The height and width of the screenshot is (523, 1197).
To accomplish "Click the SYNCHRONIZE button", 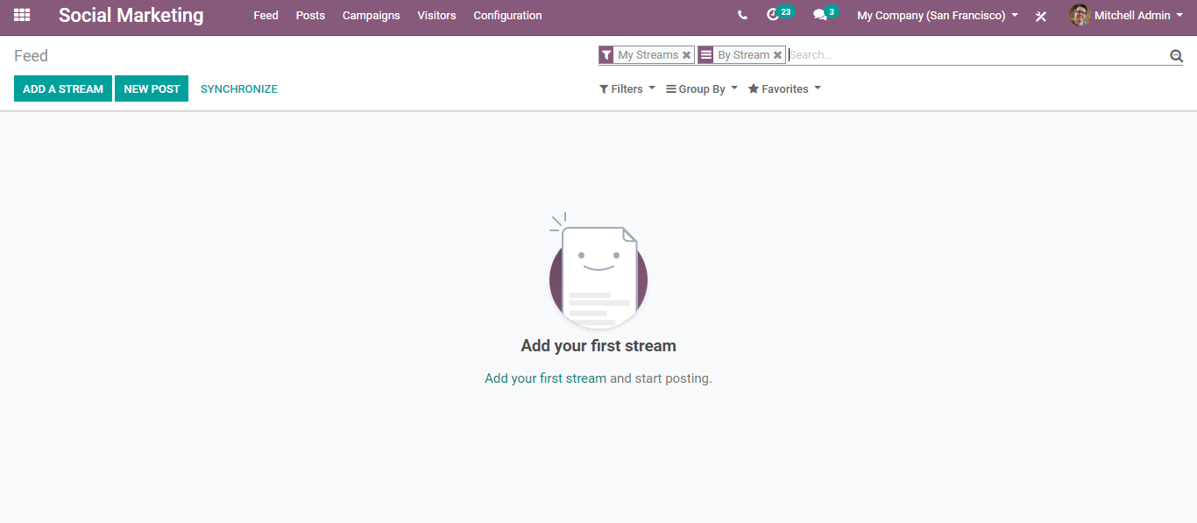I will (239, 88).
